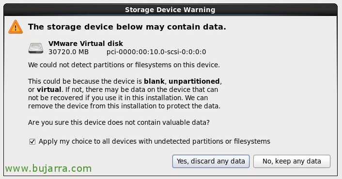Image resolution: width=342 pixels, height=179 pixels.
Task: Click the bold word 'blank'
Action: click(x=154, y=81)
